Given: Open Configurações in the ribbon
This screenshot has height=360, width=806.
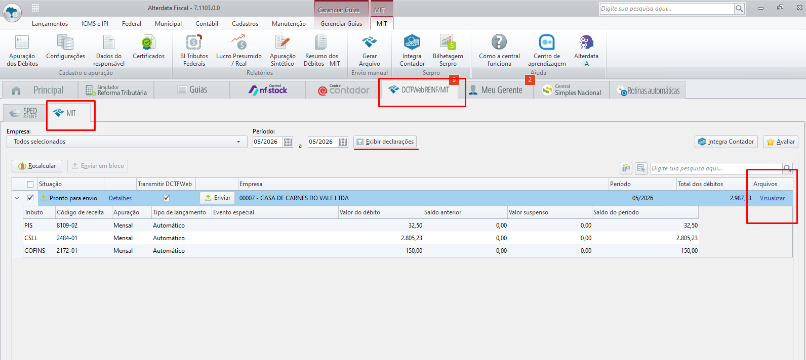Looking at the screenshot, I should tap(65, 47).
